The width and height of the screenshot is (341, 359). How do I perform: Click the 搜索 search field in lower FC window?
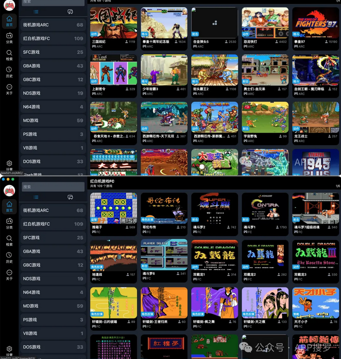[x=53, y=187]
